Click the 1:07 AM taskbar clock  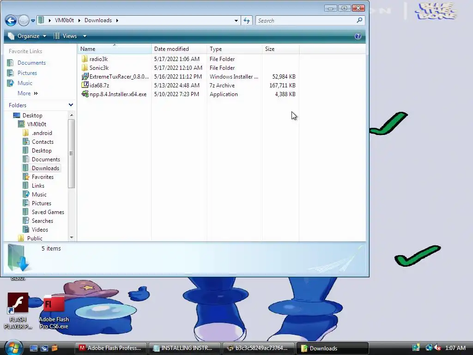pos(455,348)
